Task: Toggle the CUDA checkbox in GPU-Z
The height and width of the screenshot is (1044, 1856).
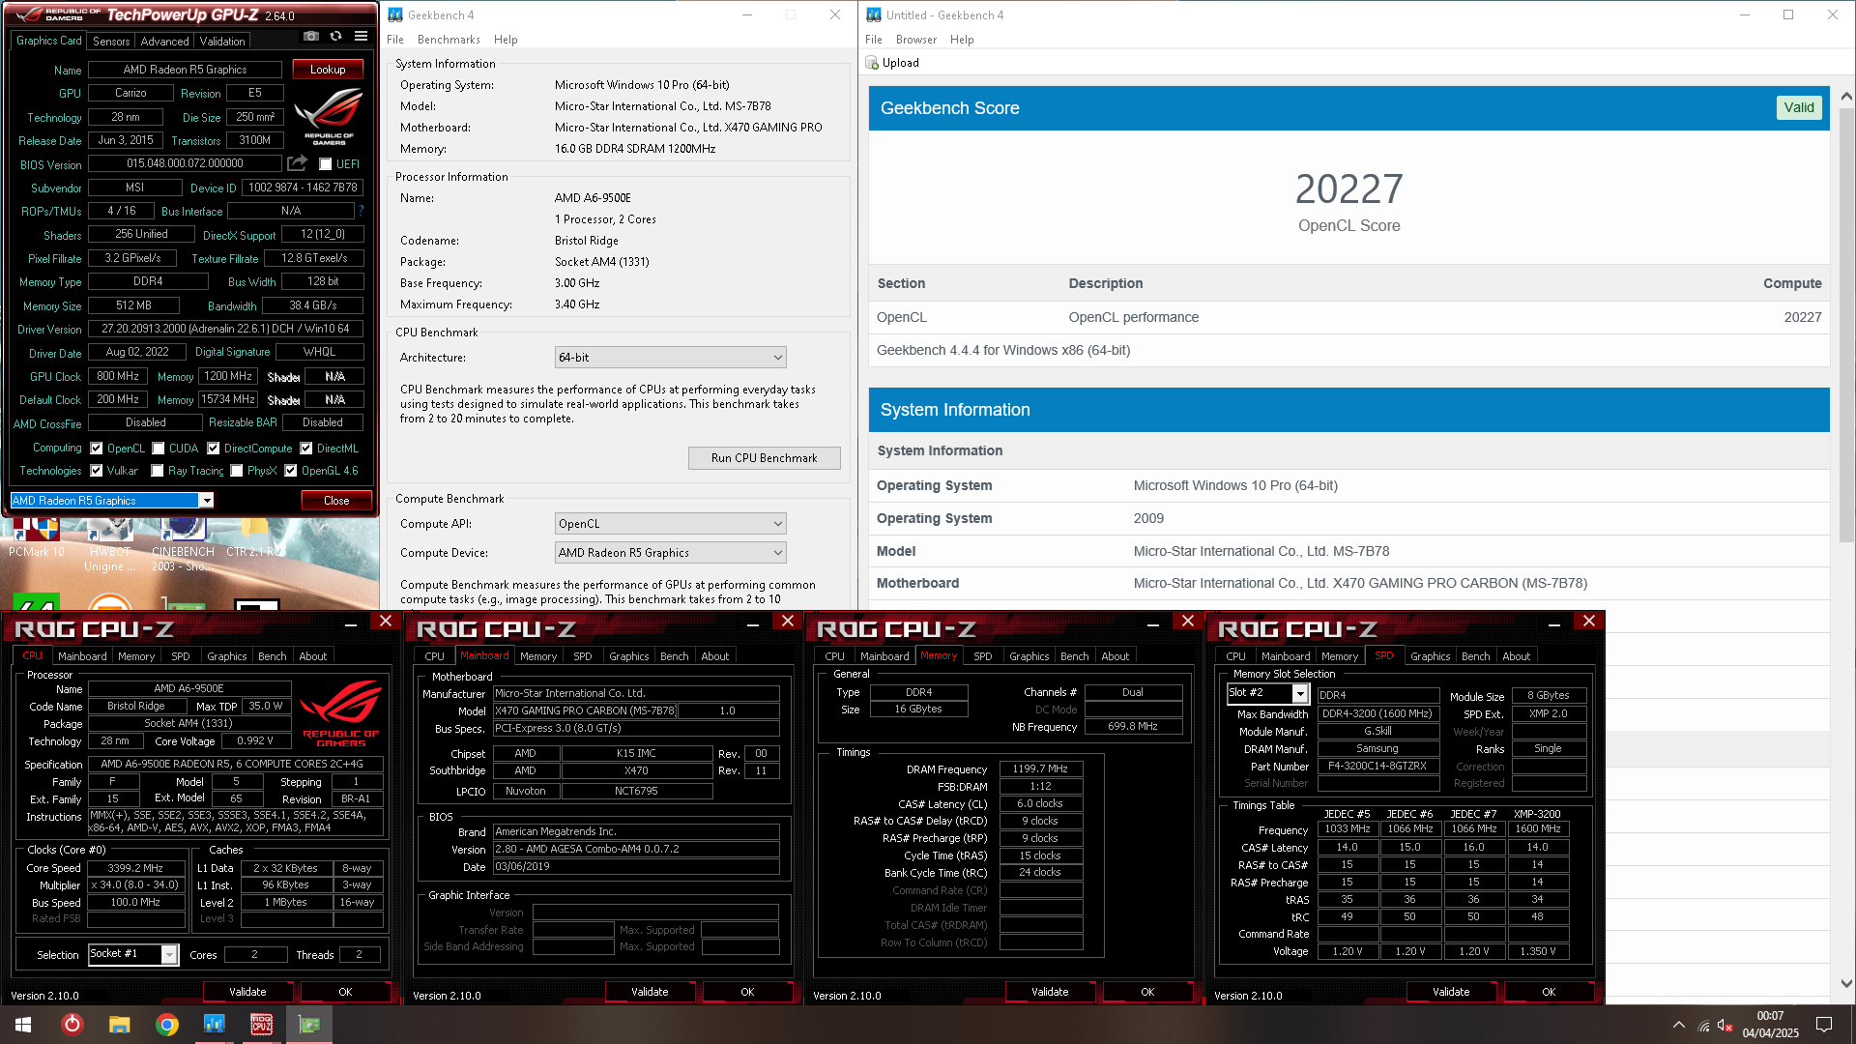Action: (x=159, y=449)
